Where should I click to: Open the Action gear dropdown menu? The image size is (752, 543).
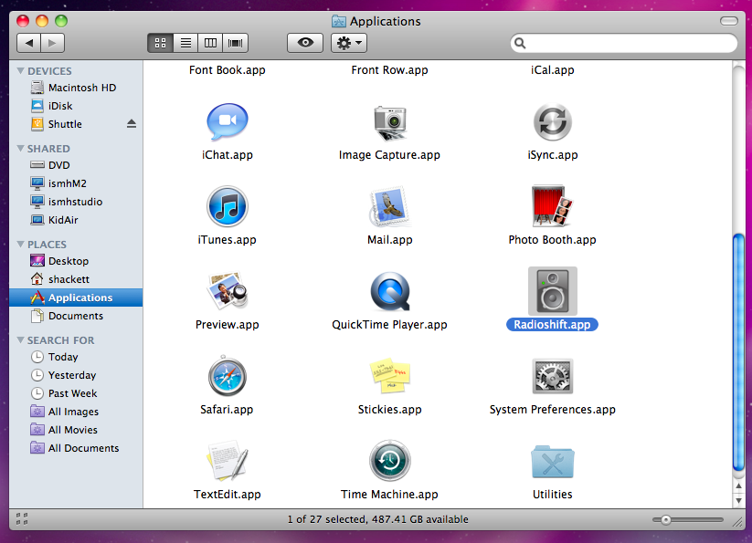point(349,43)
